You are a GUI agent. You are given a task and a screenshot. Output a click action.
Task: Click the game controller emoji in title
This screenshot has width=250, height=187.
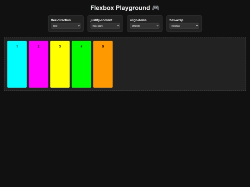156,8
